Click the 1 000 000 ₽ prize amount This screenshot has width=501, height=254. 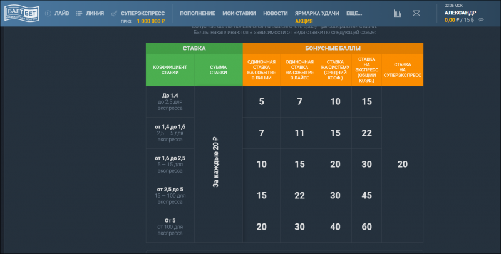[151, 21]
